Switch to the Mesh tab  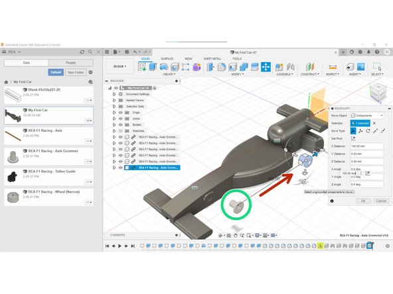click(x=189, y=59)
